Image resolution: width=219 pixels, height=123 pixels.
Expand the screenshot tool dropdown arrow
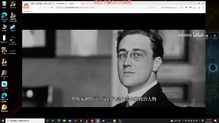197,8
